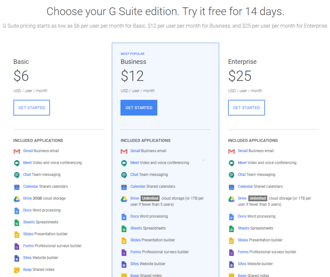Click the Gmail icon in the Business plan
Image resolution: width=330 pixels, height=277 pixels.
click(124, 151)
